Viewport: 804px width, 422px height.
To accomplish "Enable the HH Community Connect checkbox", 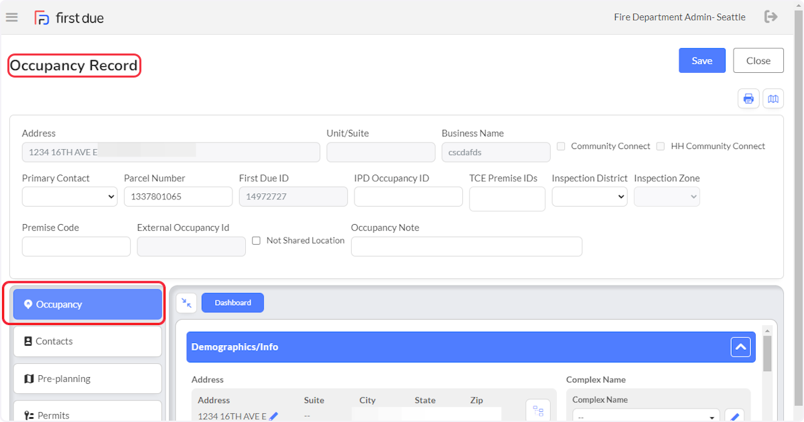I will point(661,146).
